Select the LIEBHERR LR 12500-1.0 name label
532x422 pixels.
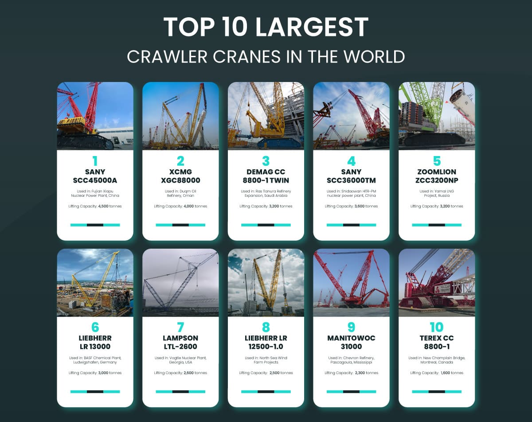click(x=266, y=342)
